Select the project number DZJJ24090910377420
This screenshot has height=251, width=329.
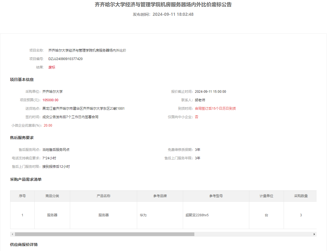pos(65,59)
